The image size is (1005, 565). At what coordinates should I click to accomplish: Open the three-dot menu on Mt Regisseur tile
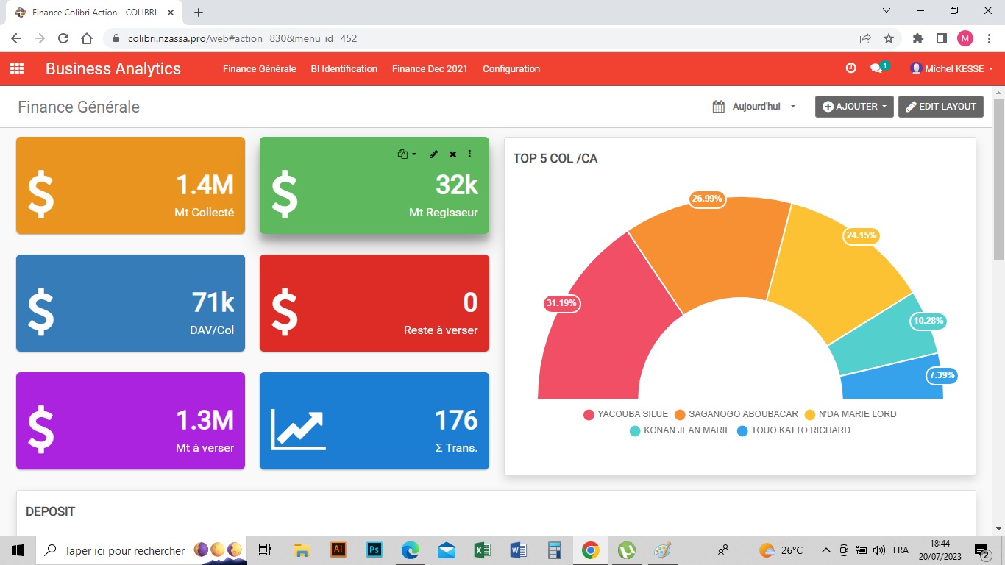tap(469, 154)
